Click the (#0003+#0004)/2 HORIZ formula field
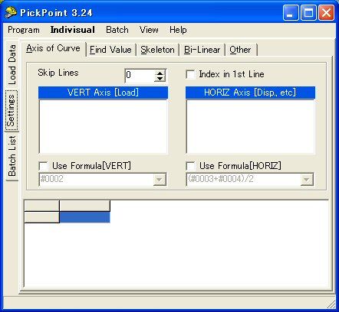The width and height of the screenshot is (339, 312). click(x=244, y=179)
